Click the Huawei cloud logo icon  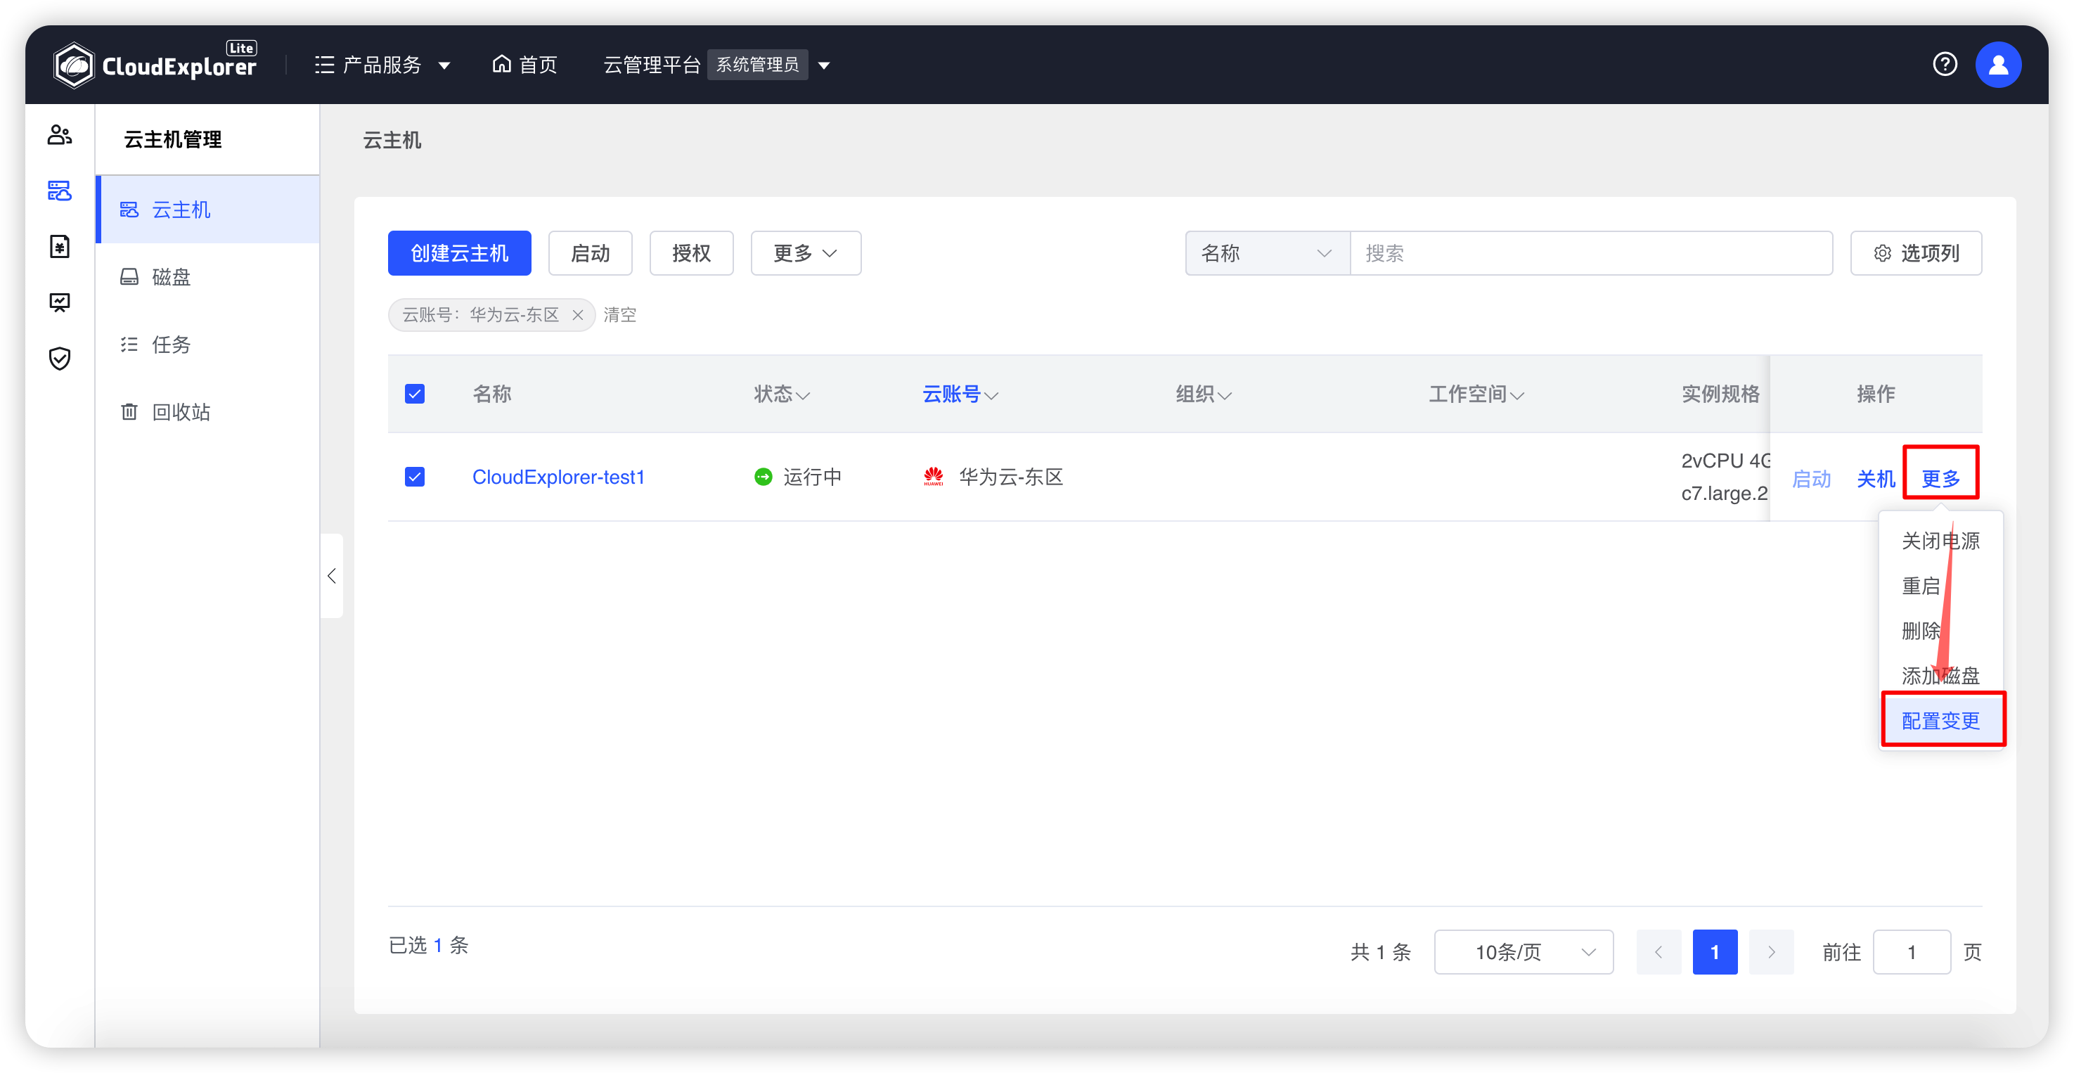pyautogui.click(x=933, y=477)
